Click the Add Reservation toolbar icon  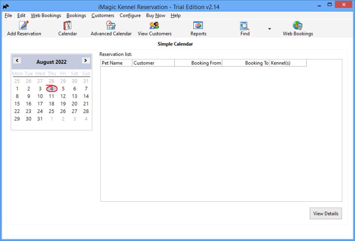pos(24,26)
